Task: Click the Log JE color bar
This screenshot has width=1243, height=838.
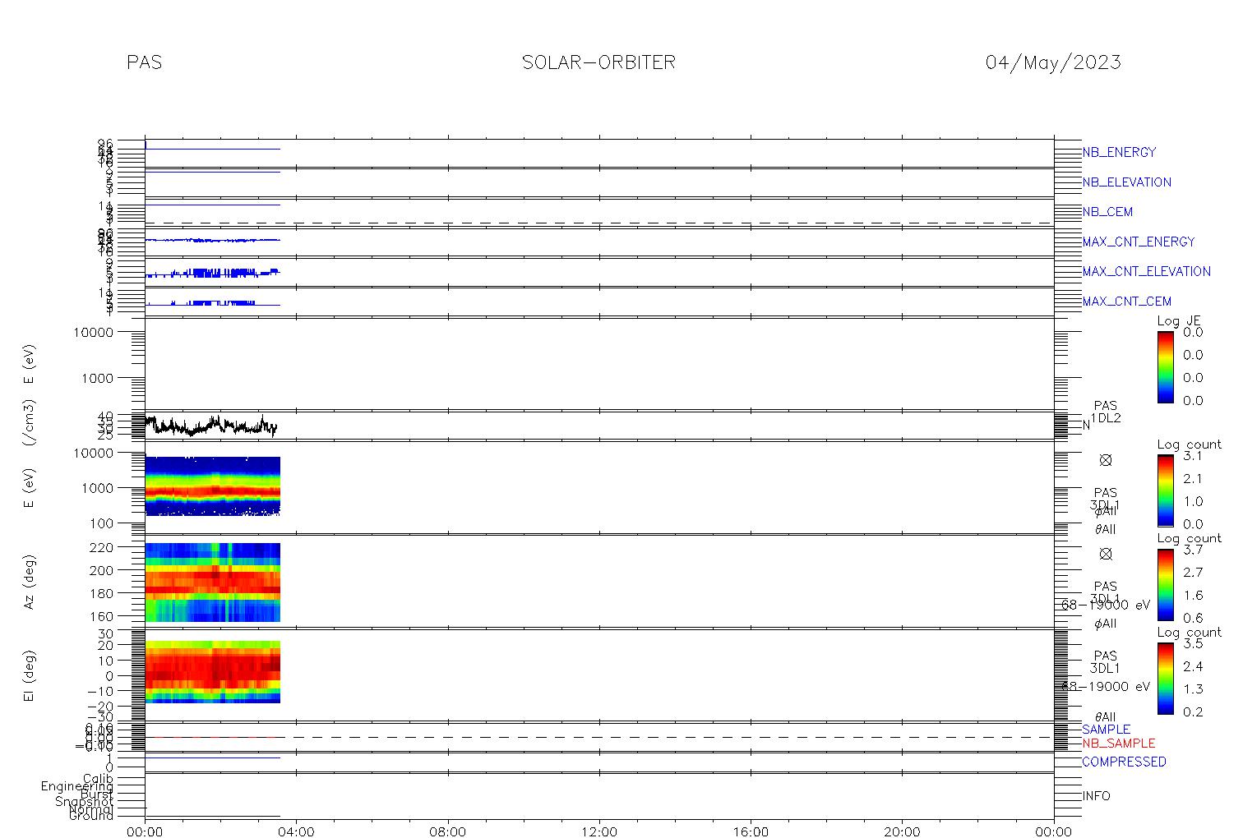Action: point(1166,366)
